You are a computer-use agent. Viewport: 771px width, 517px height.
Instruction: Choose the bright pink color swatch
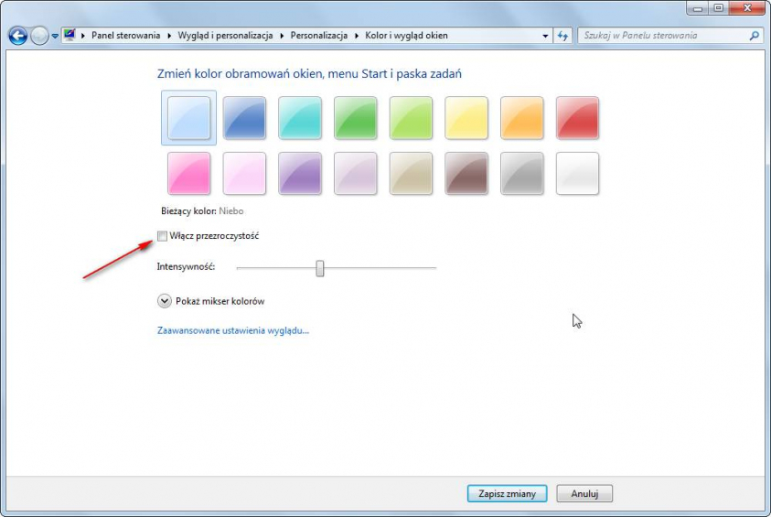(189, 174)
